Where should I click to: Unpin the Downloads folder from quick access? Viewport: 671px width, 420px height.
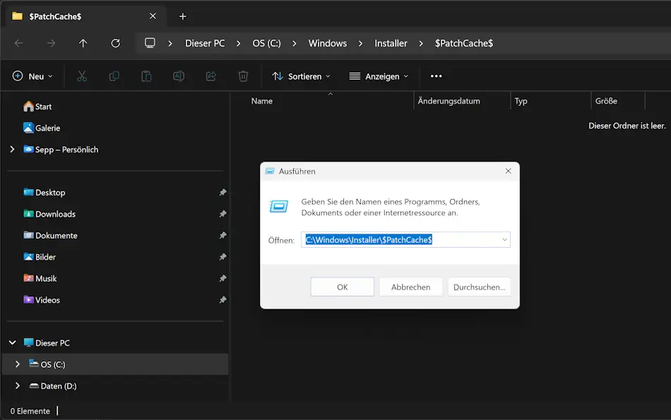click(x=222, y=214)
